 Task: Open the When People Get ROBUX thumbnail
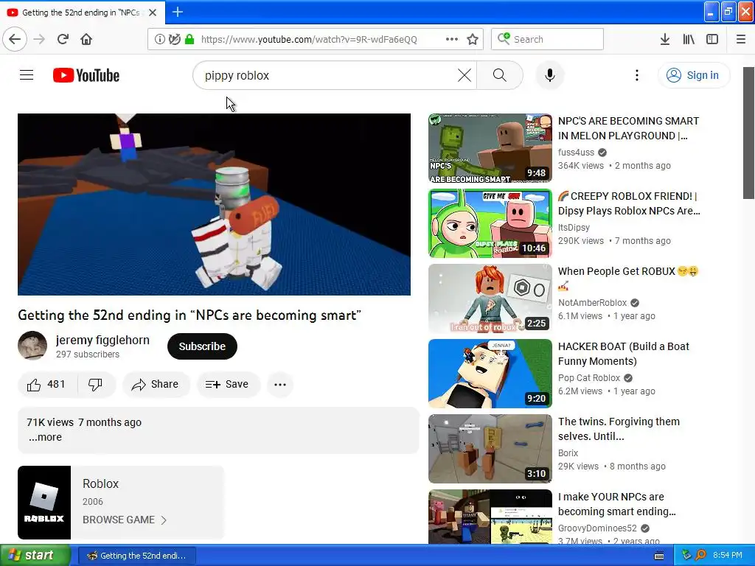coord(490,298)
